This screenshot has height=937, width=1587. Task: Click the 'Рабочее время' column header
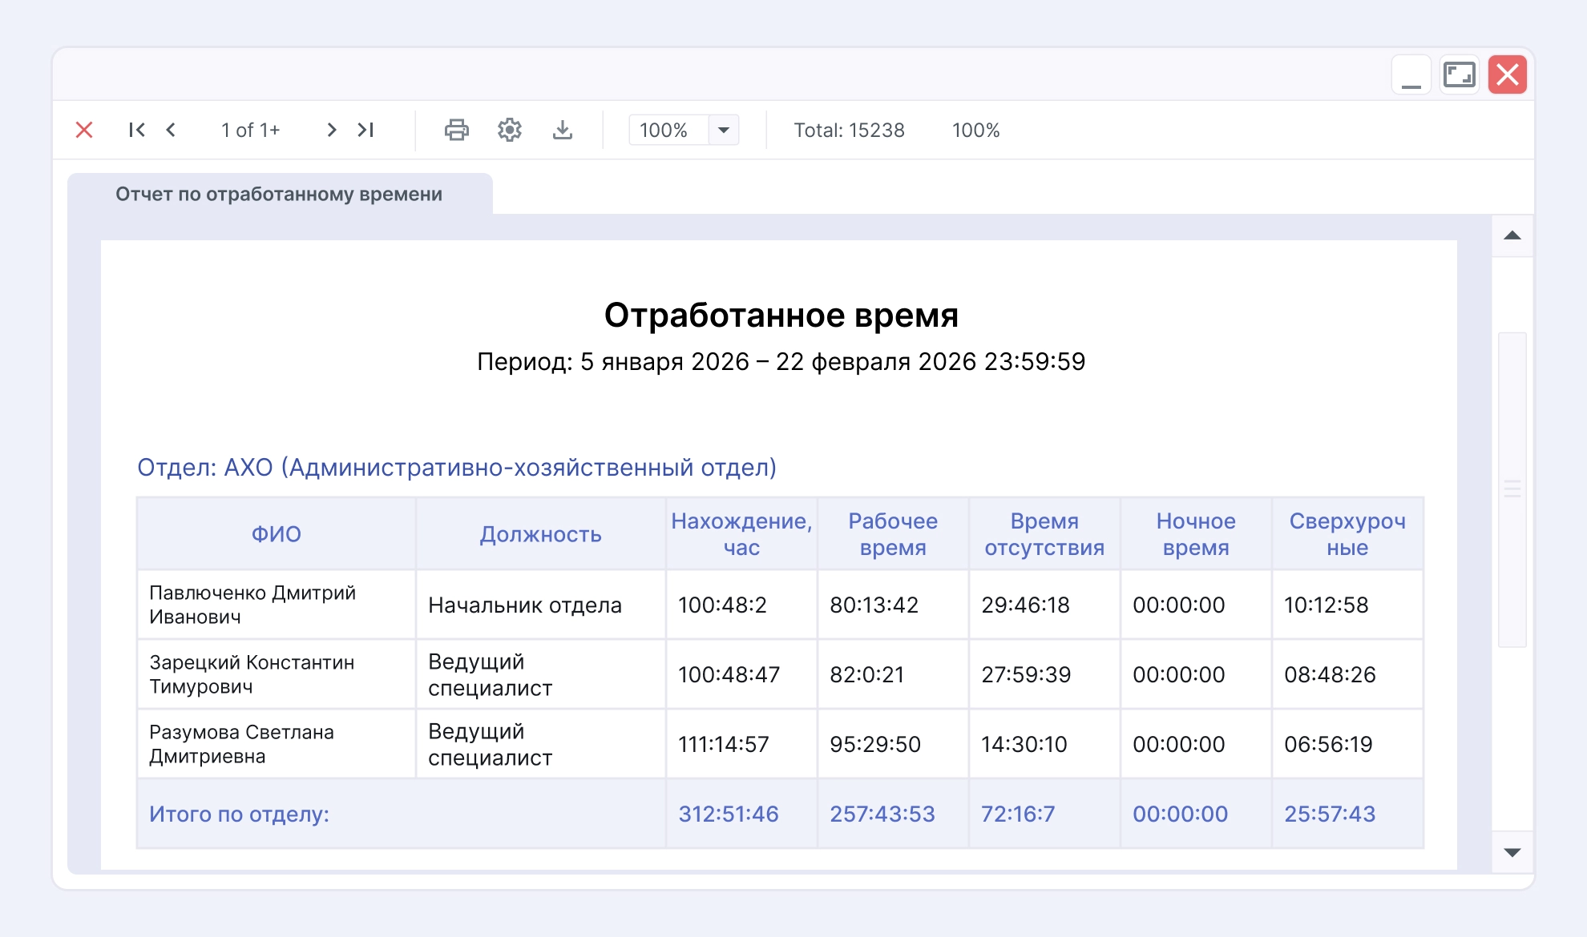click(x=893, y=534)
